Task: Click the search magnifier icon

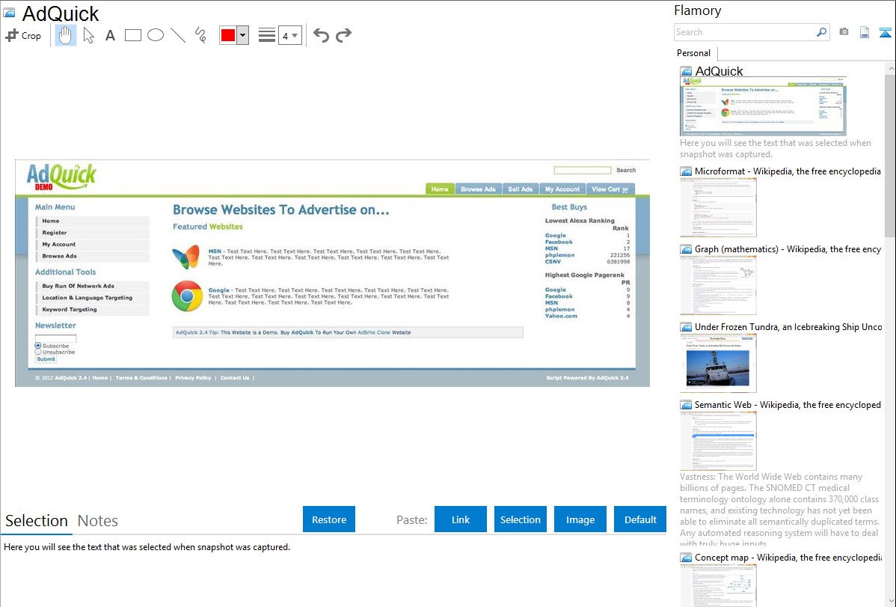Action: coord(821,32)
